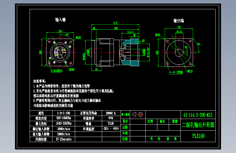
Task: Click the 环境温度 label cell
Action: tap(88, 129)
